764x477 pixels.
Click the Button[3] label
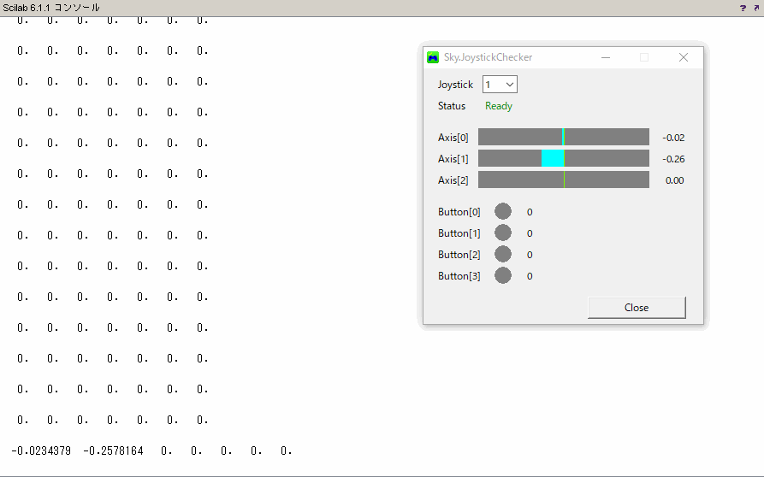point(459,276)
